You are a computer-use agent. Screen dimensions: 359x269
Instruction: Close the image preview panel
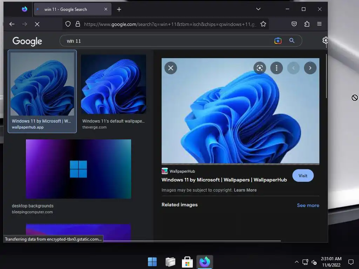171,68
